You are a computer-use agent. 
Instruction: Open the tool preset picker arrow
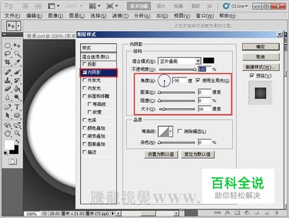19,26
